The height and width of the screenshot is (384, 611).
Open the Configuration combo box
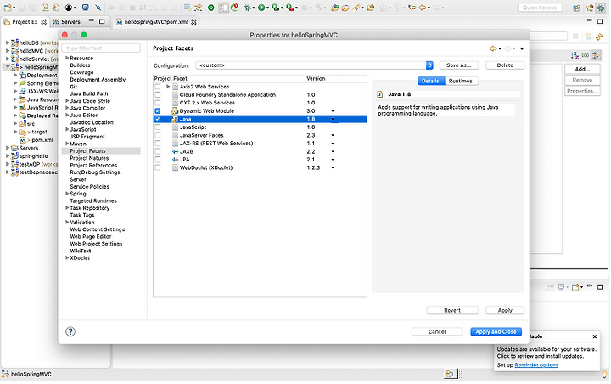315,65
